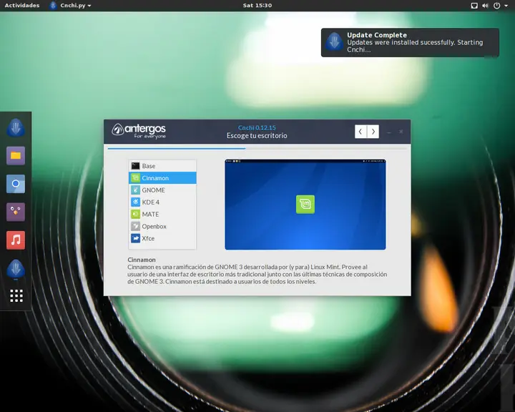Click the network status icon
Viewport: 515px width, 412px height.
pyautogui.click(x=474, y=5)
